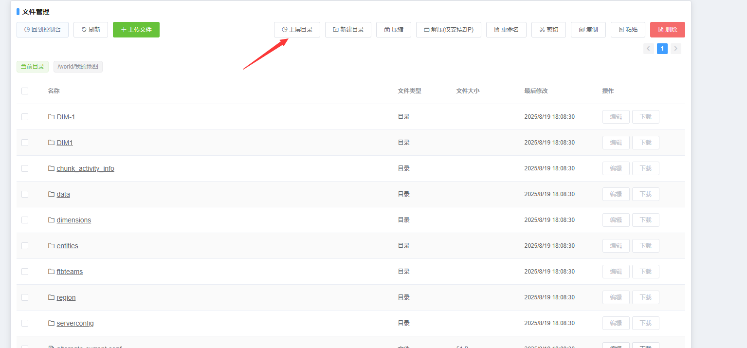The width and height of the screenshot is (747, 348).
Task: Click the 刷新 refresh button
Action: point(91,30)
